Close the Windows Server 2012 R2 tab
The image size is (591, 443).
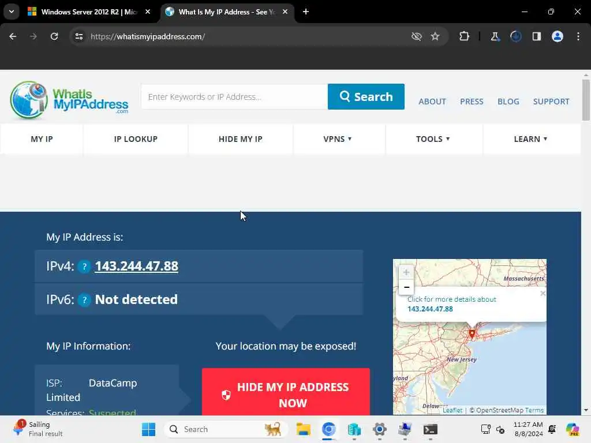tap(148, 12)
